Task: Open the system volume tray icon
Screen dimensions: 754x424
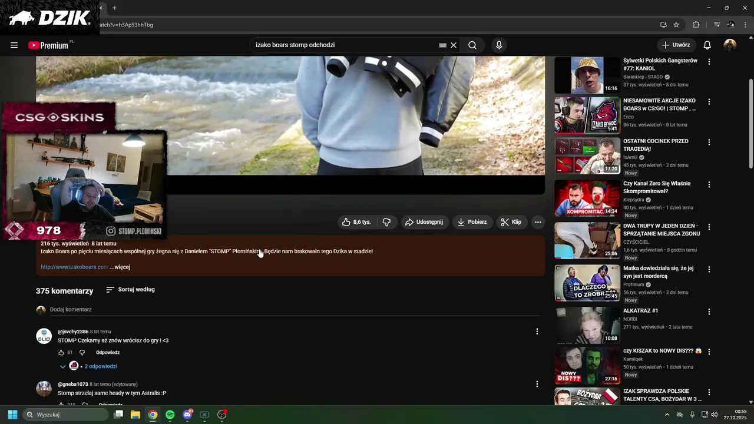Action: pos(715,415)
